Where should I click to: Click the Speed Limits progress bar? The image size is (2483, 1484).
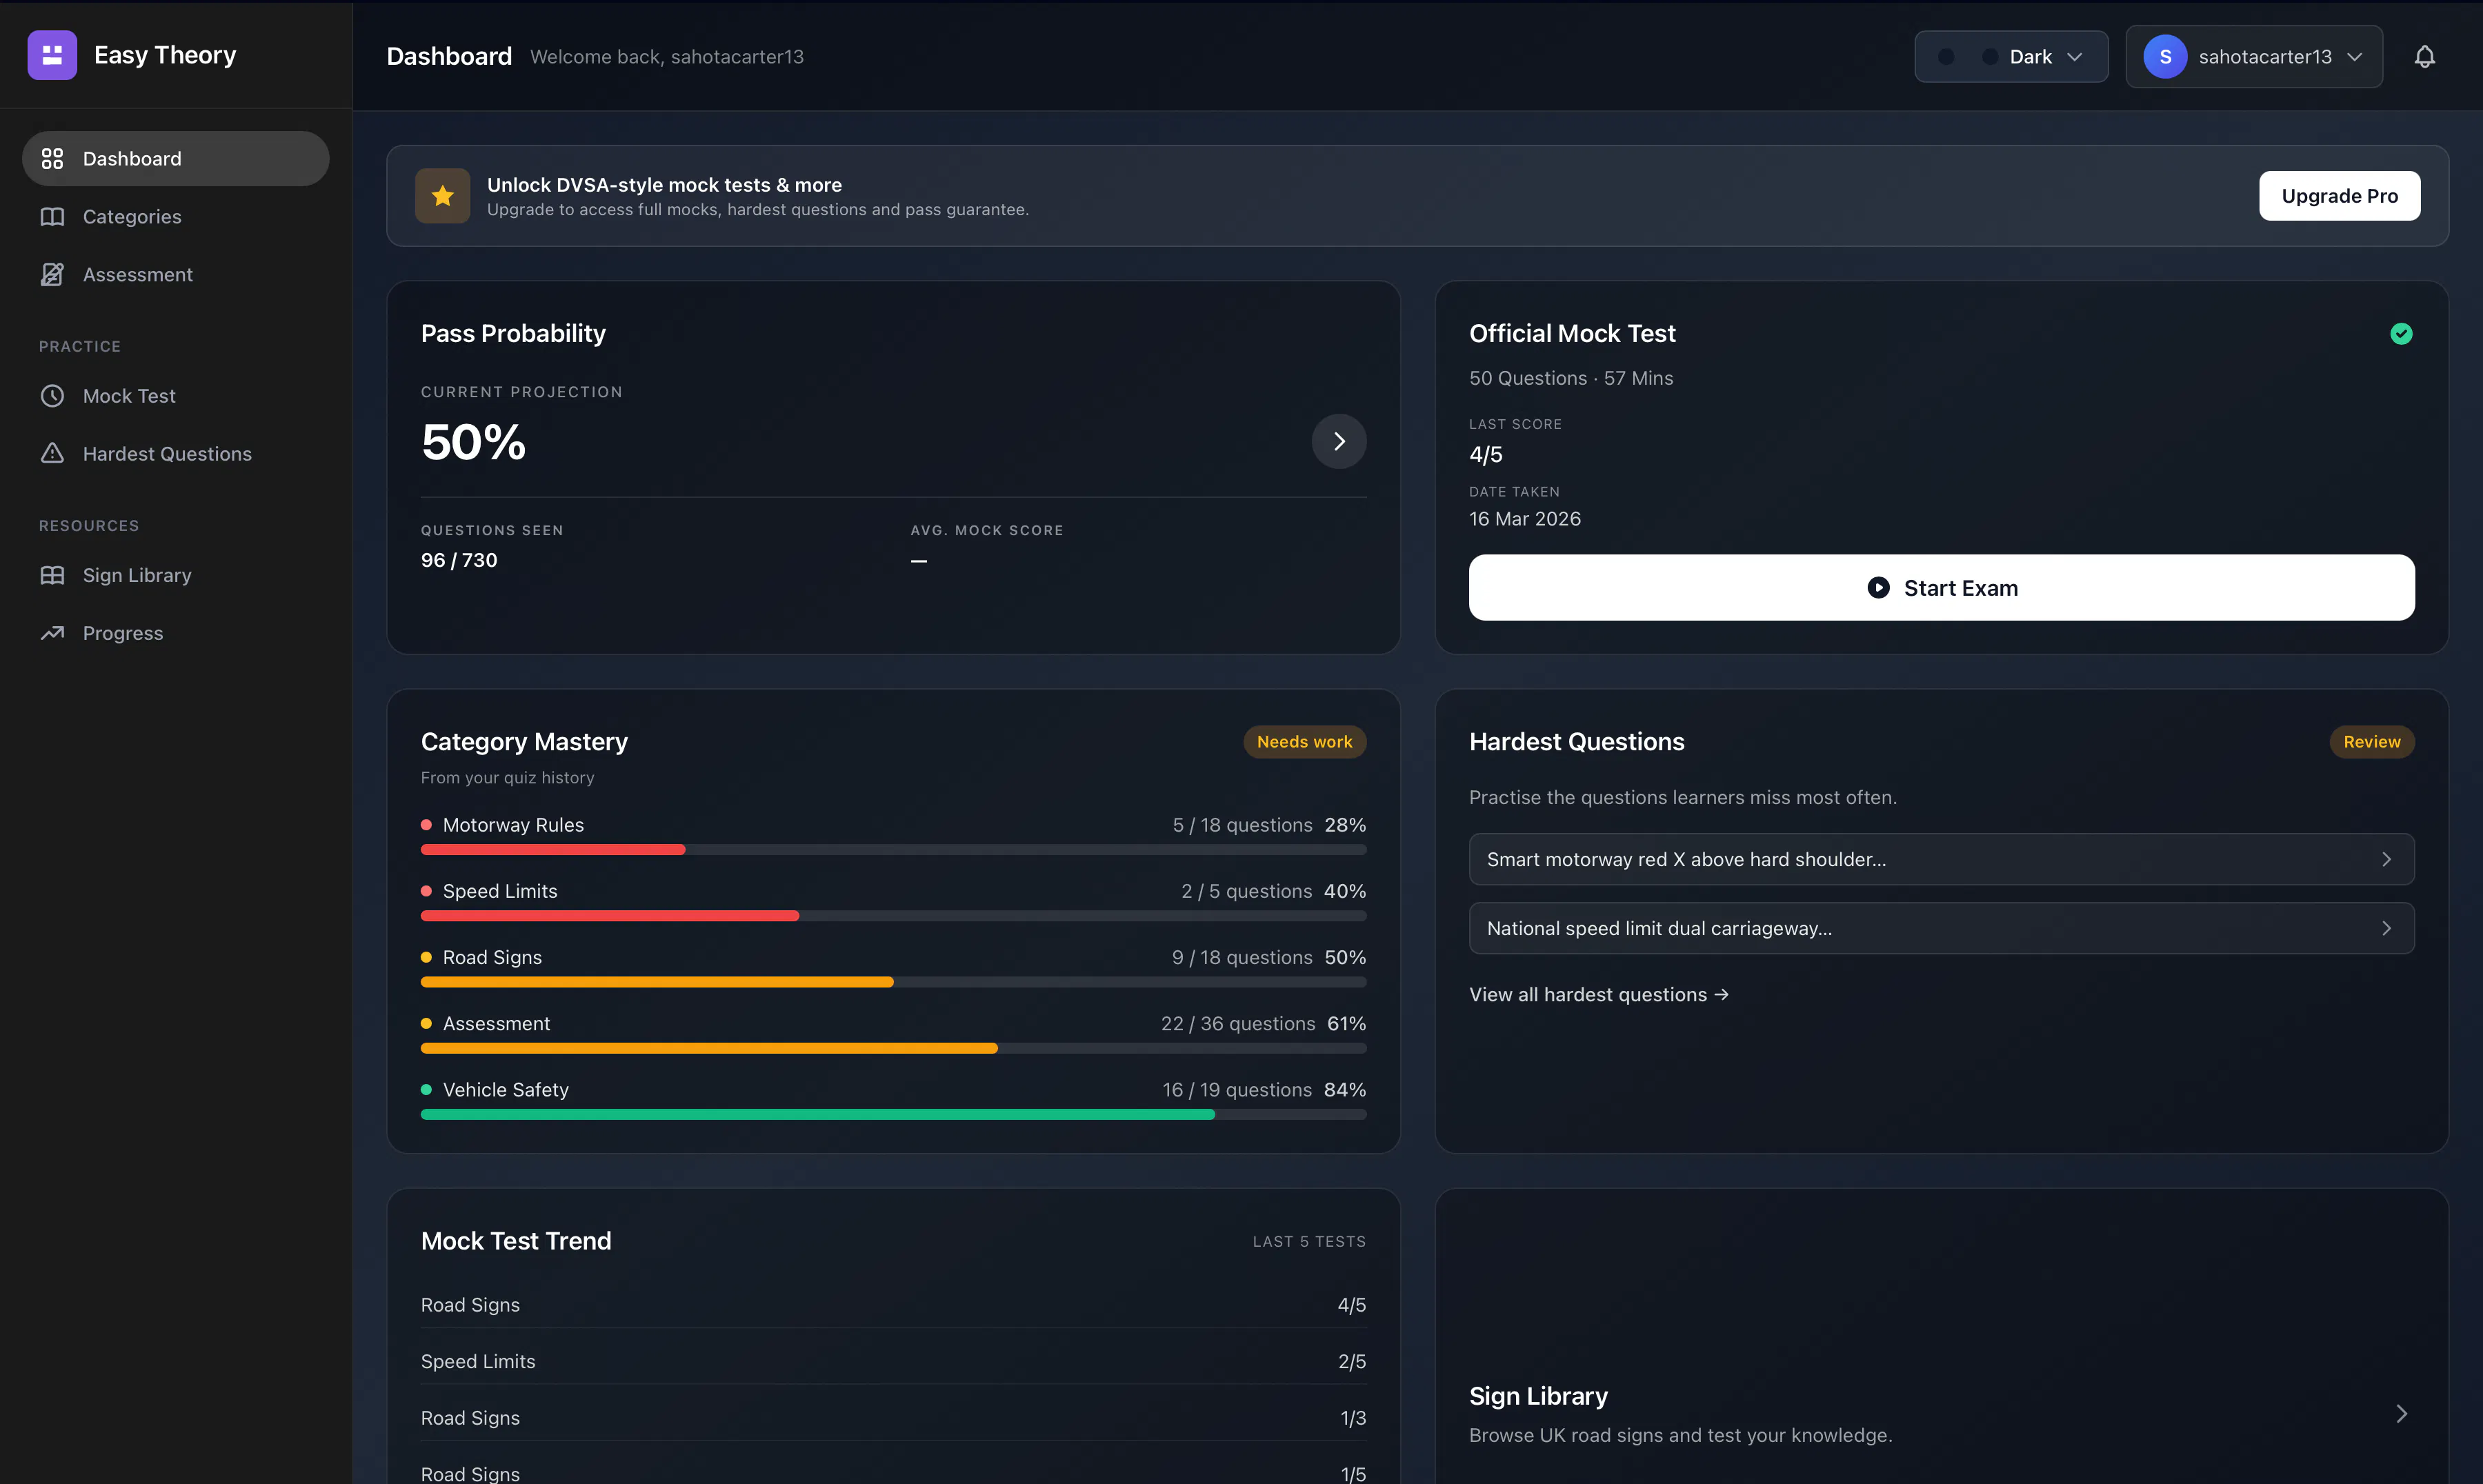point(893,916)
